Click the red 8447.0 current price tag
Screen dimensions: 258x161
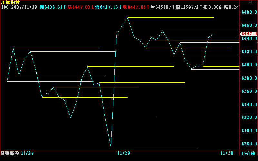click(249, 34)
